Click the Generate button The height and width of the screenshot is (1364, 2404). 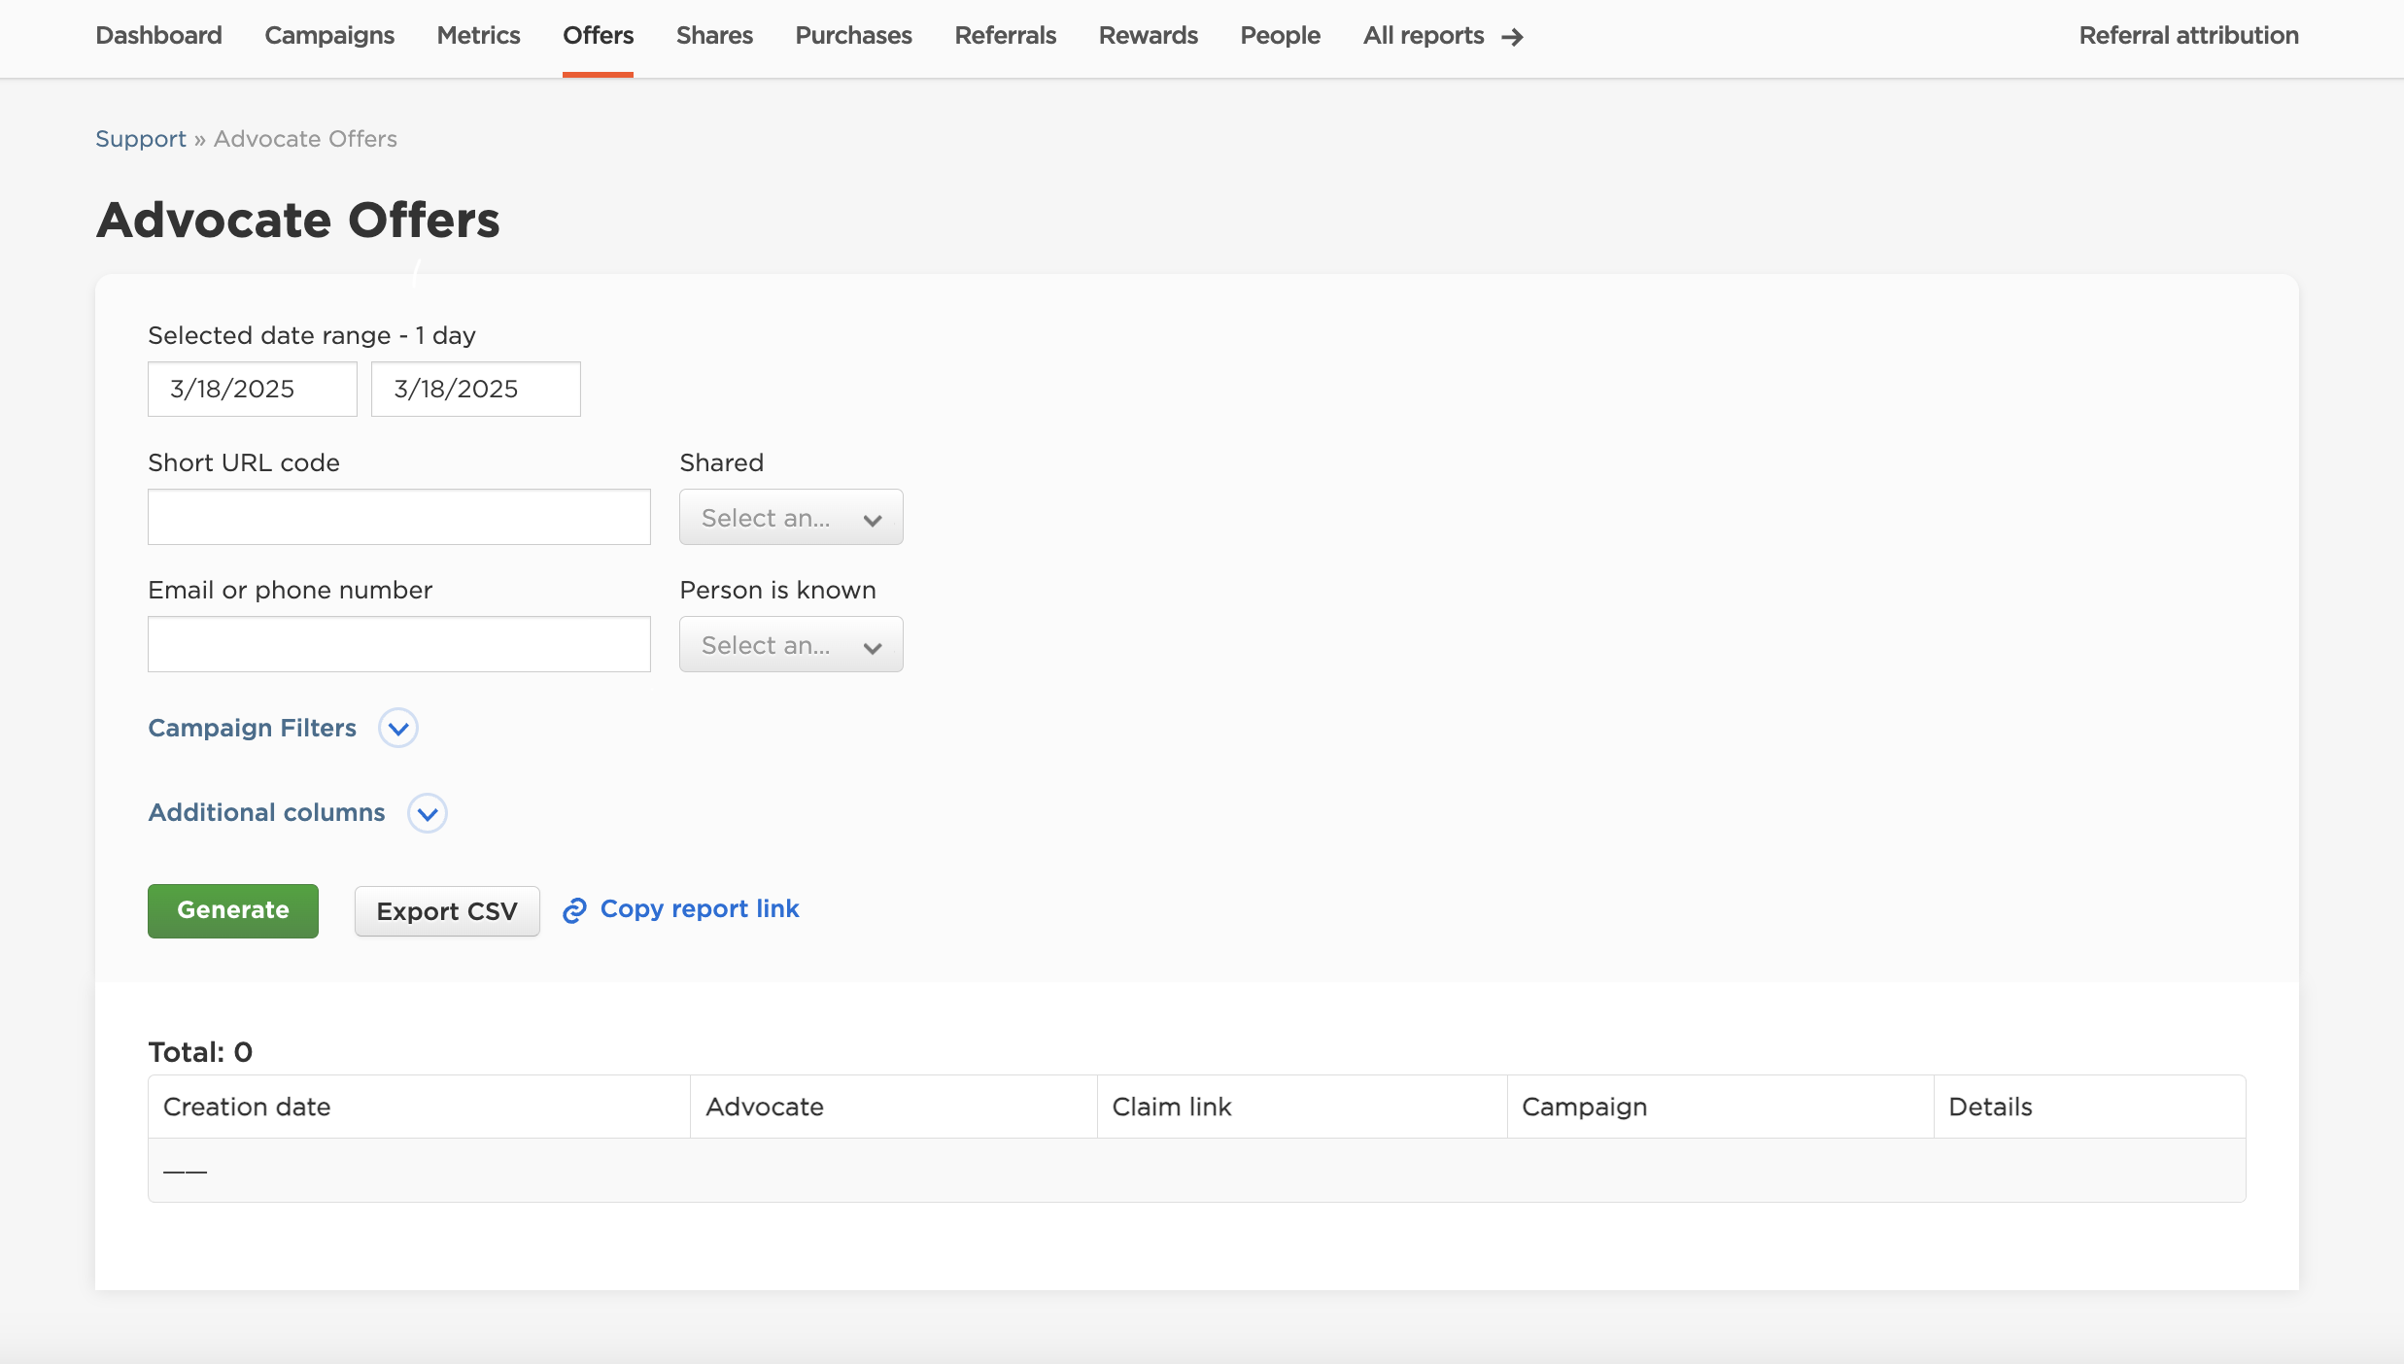(232, 910)
